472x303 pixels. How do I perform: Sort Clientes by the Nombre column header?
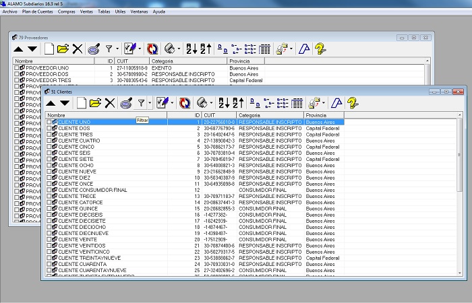tap(106, 115)
